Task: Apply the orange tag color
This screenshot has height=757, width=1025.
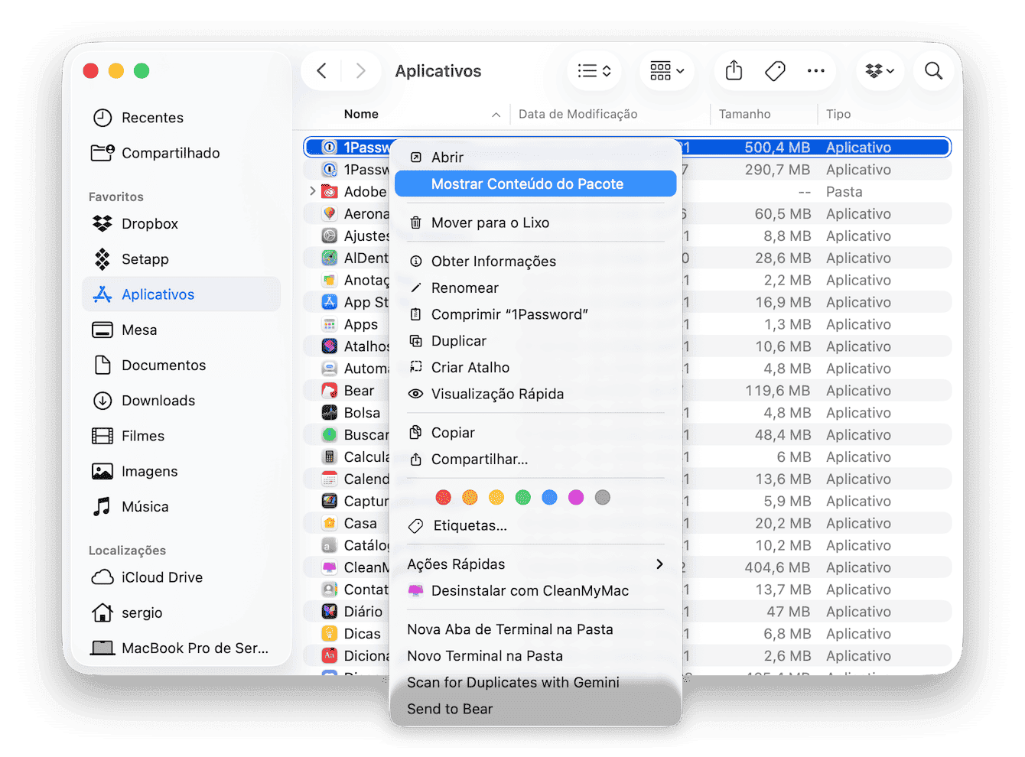Action: 470,498
